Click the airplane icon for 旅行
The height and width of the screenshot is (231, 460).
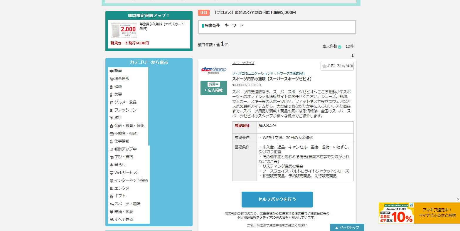(x=111, y=118)
